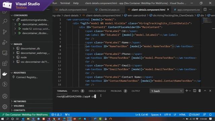This screenshot has height=121, width=215.
Task: Click the new terminal plus icon
Action: (187, 91)
